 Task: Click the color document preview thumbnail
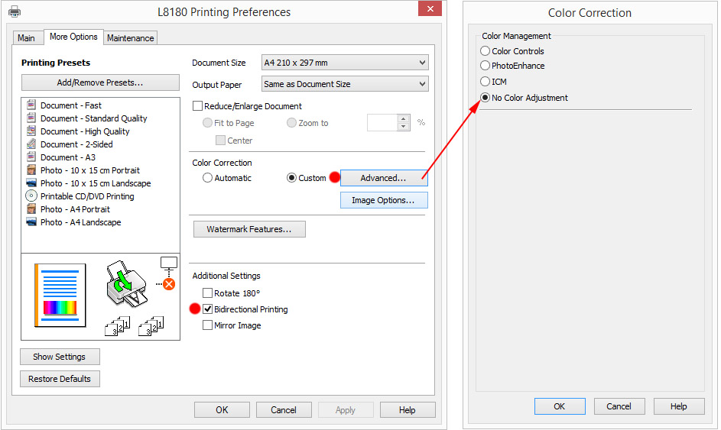pyautogui.click(x=60, y=296)
